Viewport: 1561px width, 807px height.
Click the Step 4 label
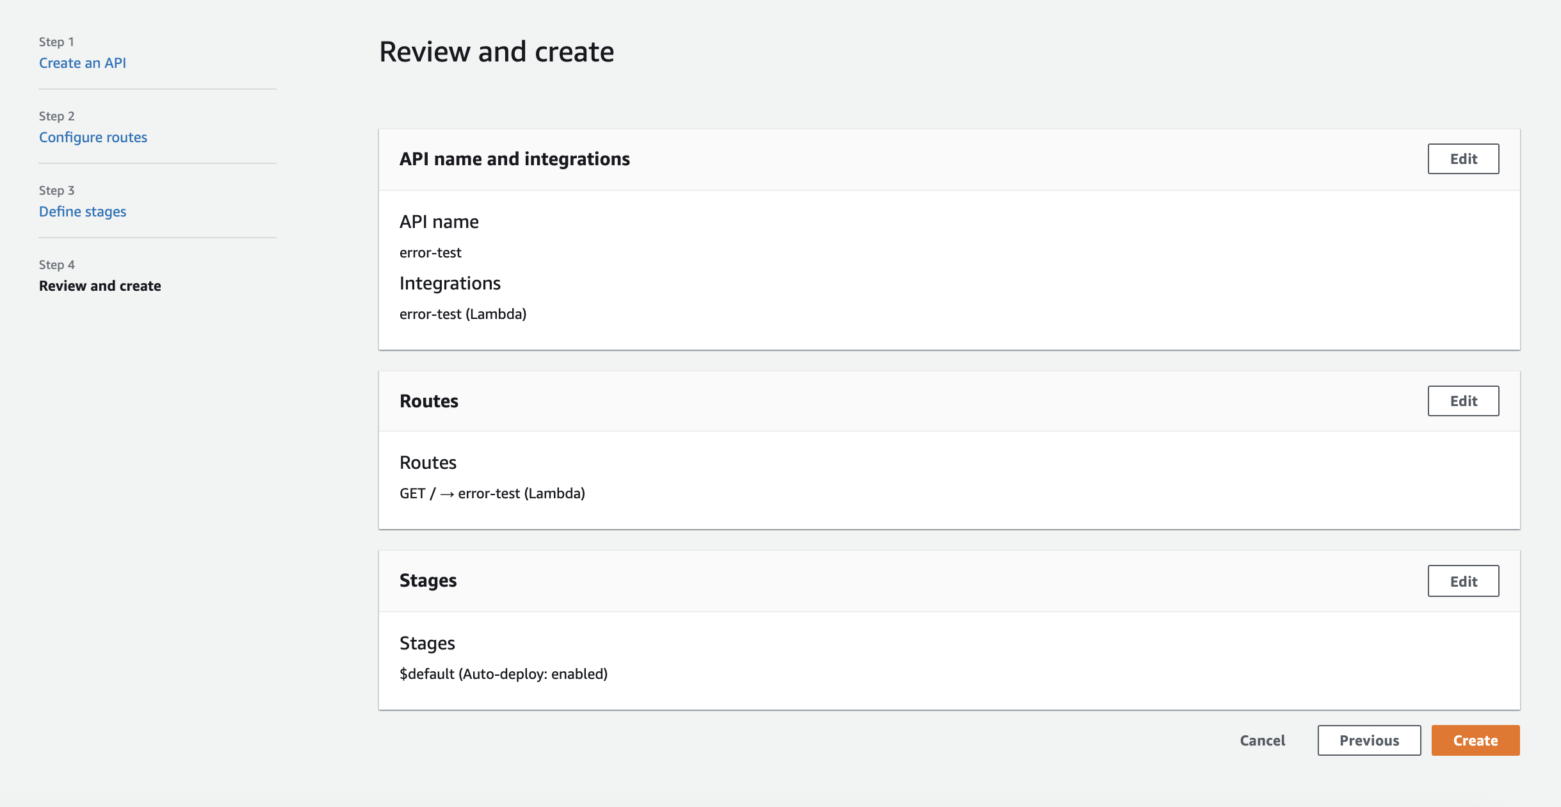pyautogui.click(x=57, y=265)
